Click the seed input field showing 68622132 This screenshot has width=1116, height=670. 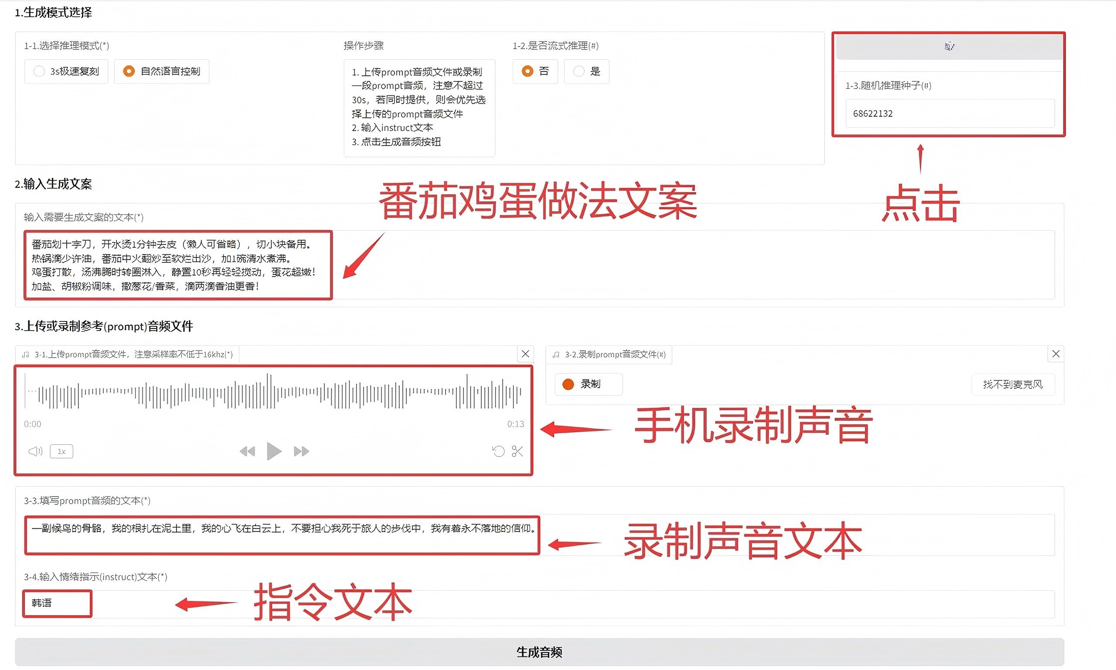(949, 113)
